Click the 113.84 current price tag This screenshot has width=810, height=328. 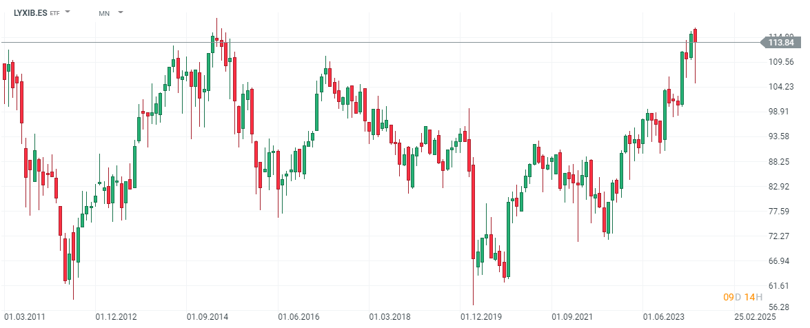click(x=780, y=43)
